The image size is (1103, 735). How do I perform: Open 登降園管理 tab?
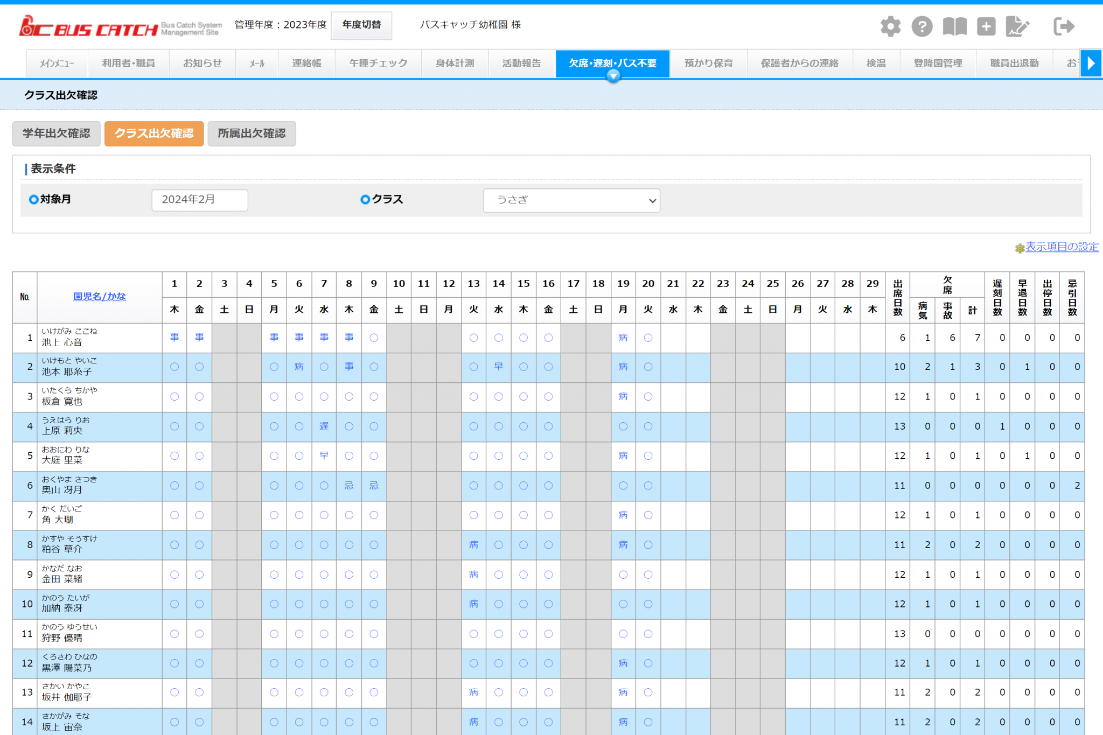tap(938, 64)
